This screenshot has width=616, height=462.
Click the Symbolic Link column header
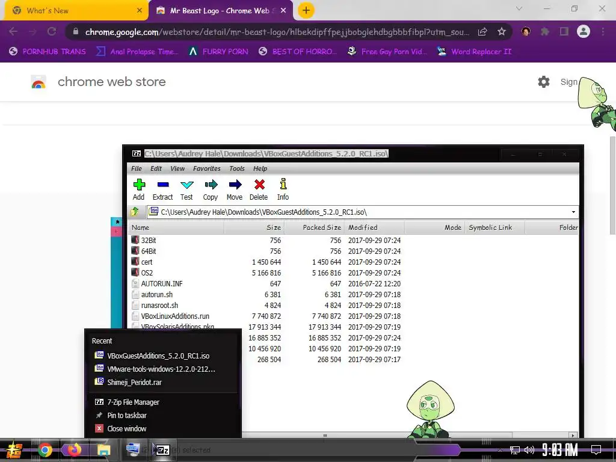point(494,227)
